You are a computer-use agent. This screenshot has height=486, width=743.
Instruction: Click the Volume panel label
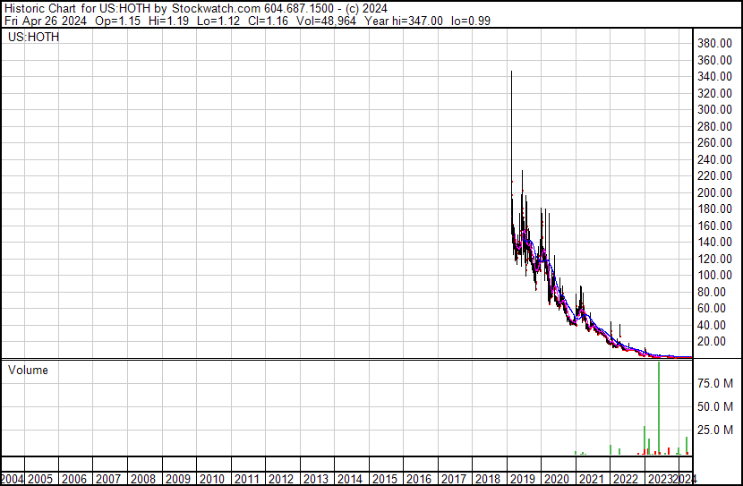28,370
